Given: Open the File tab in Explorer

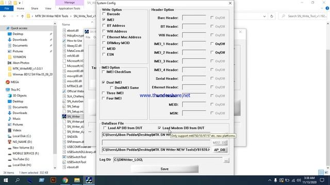Looking at the screenshot, I should click(7, 8).
